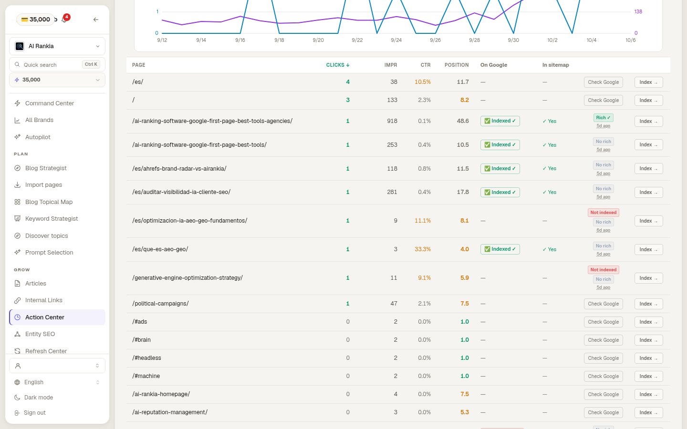Click page path /#headless
Screen dimensions: 687x429
pyautogui.click(x=146, y=358)
